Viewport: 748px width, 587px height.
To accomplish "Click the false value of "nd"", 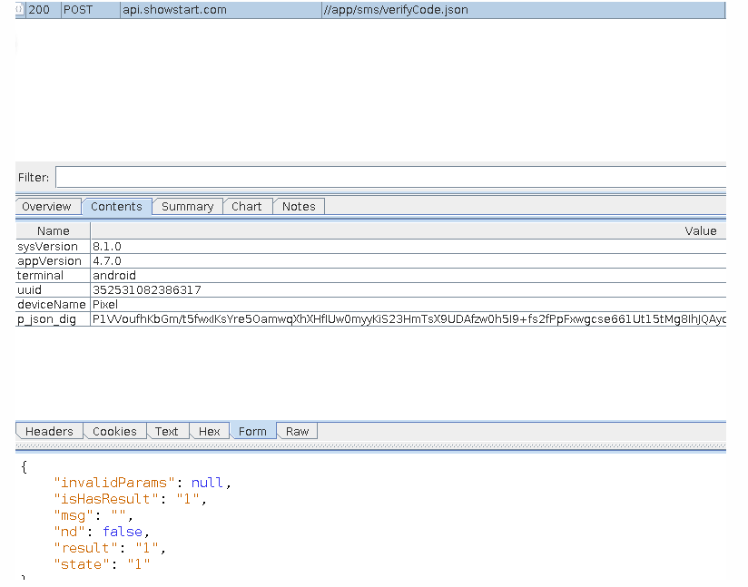I will pyautogui.click(x=123, y=532).
